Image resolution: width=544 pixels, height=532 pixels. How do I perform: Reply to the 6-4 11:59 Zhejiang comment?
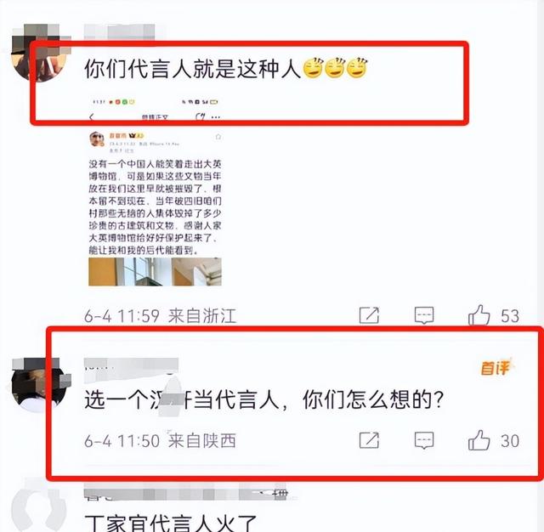coord(424,315)
